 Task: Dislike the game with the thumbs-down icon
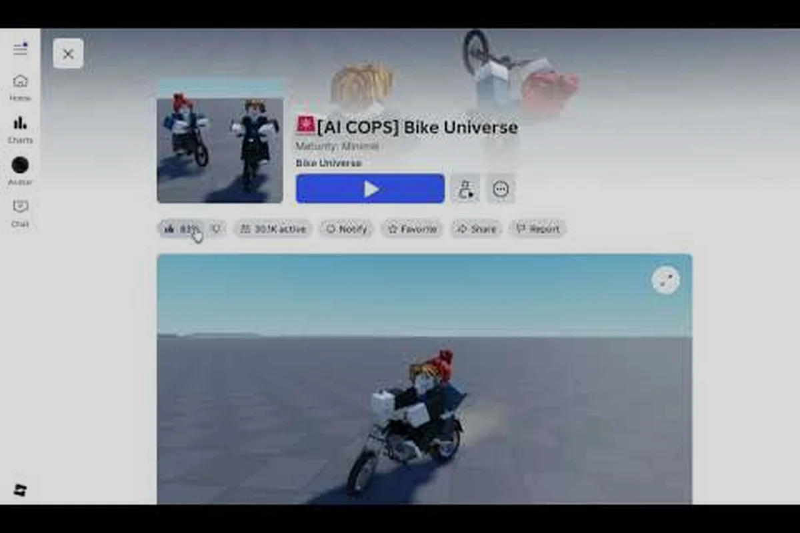(x=216, y=229)
